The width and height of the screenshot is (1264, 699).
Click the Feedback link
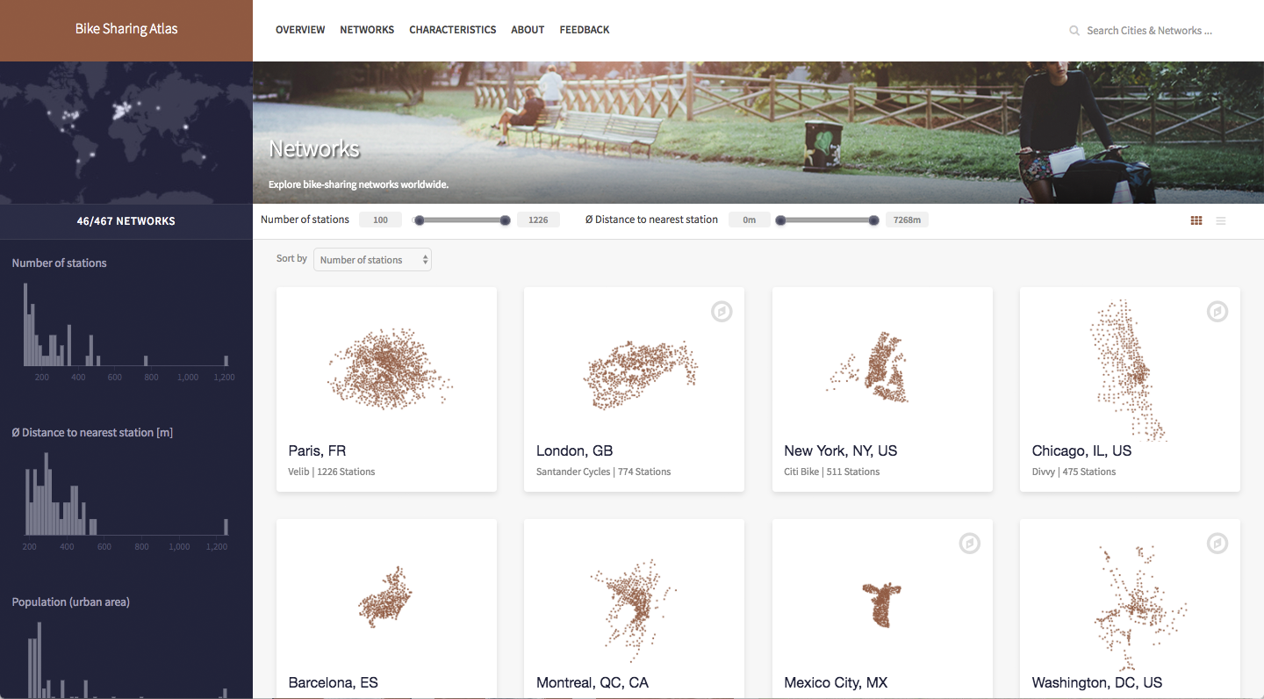click(x=584, y=30)
